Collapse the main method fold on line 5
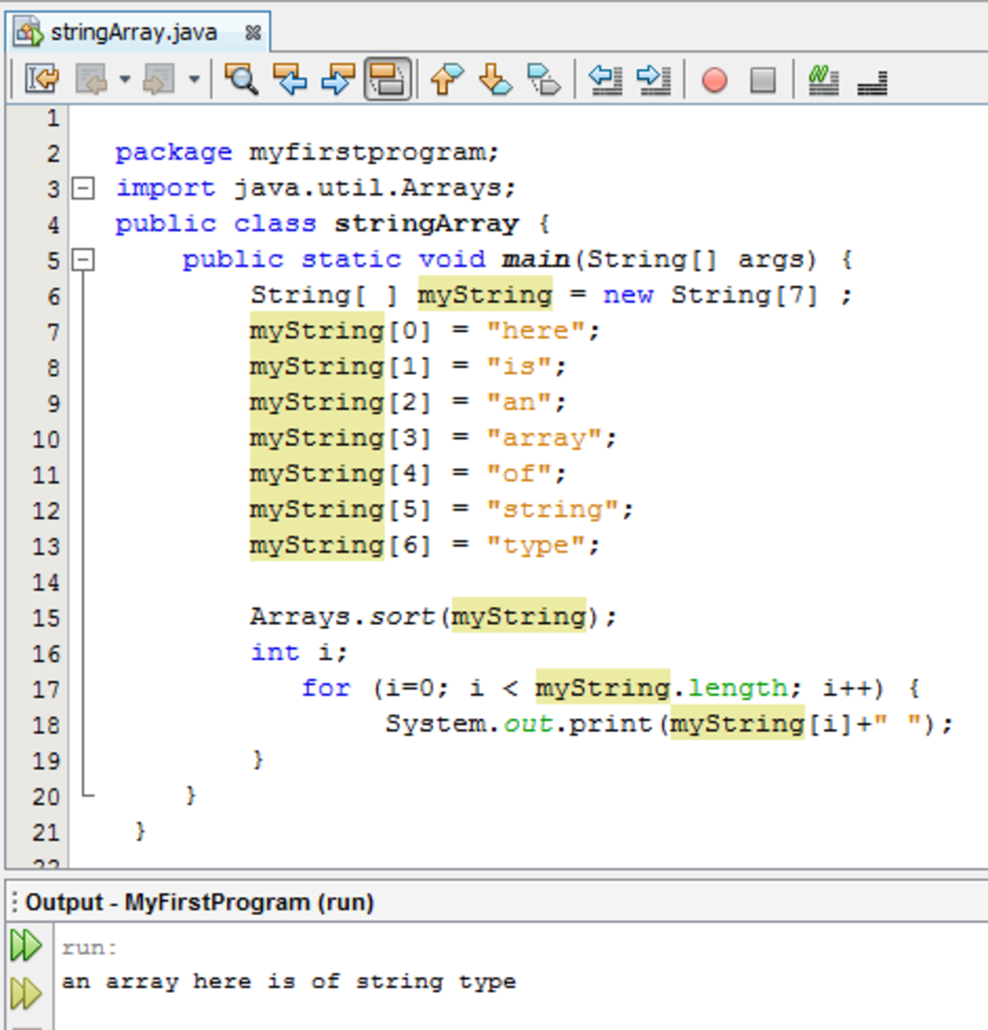988x1030 pixels. (83, 259)
